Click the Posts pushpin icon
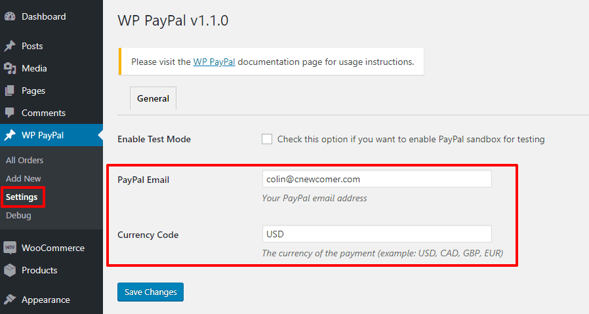The height and width of the screenshot is (314, 589). 10,46
